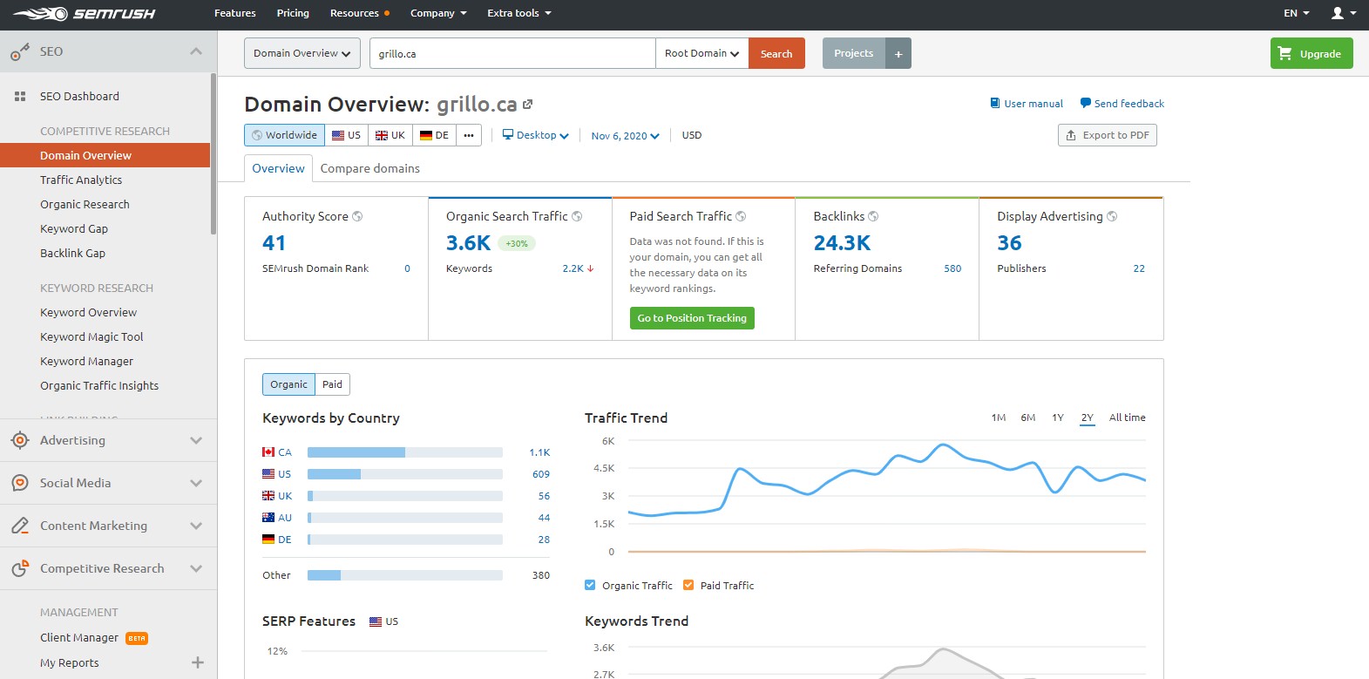Click the orange Search button
This screenshot has width=1369, height=679.
pos(776,53)
